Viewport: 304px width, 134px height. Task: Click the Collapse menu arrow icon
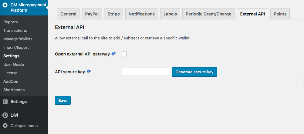pyautogui.click(x=5, y=126)
